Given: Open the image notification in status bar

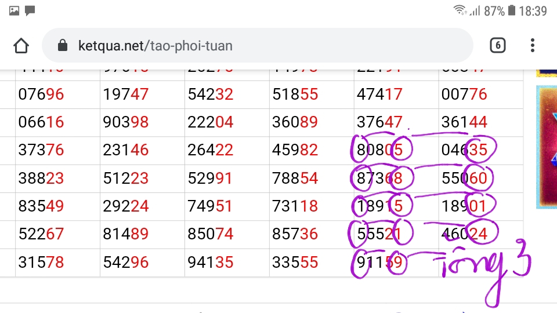Looking at the screenshot, I should [x=14, y=10].
